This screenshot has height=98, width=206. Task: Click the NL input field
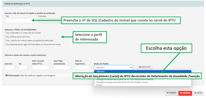click(23, 67)
